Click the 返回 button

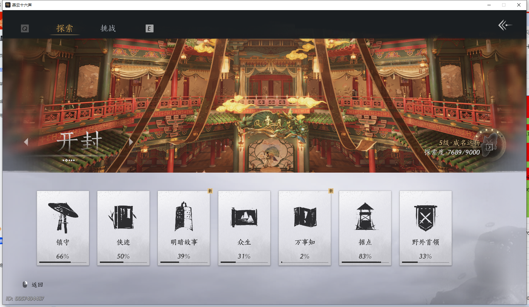click(x=37, y=285)
